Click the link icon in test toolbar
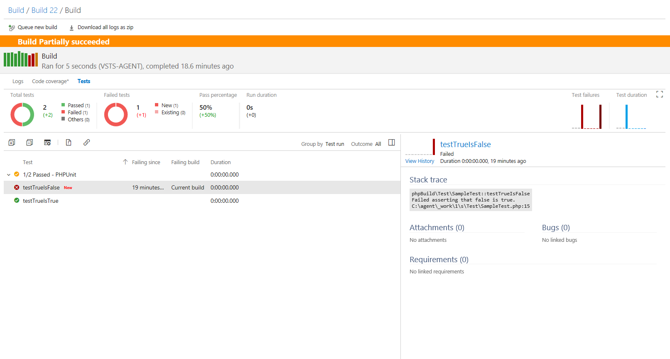This screenshot has width=670, height=359. pos(86,143)
